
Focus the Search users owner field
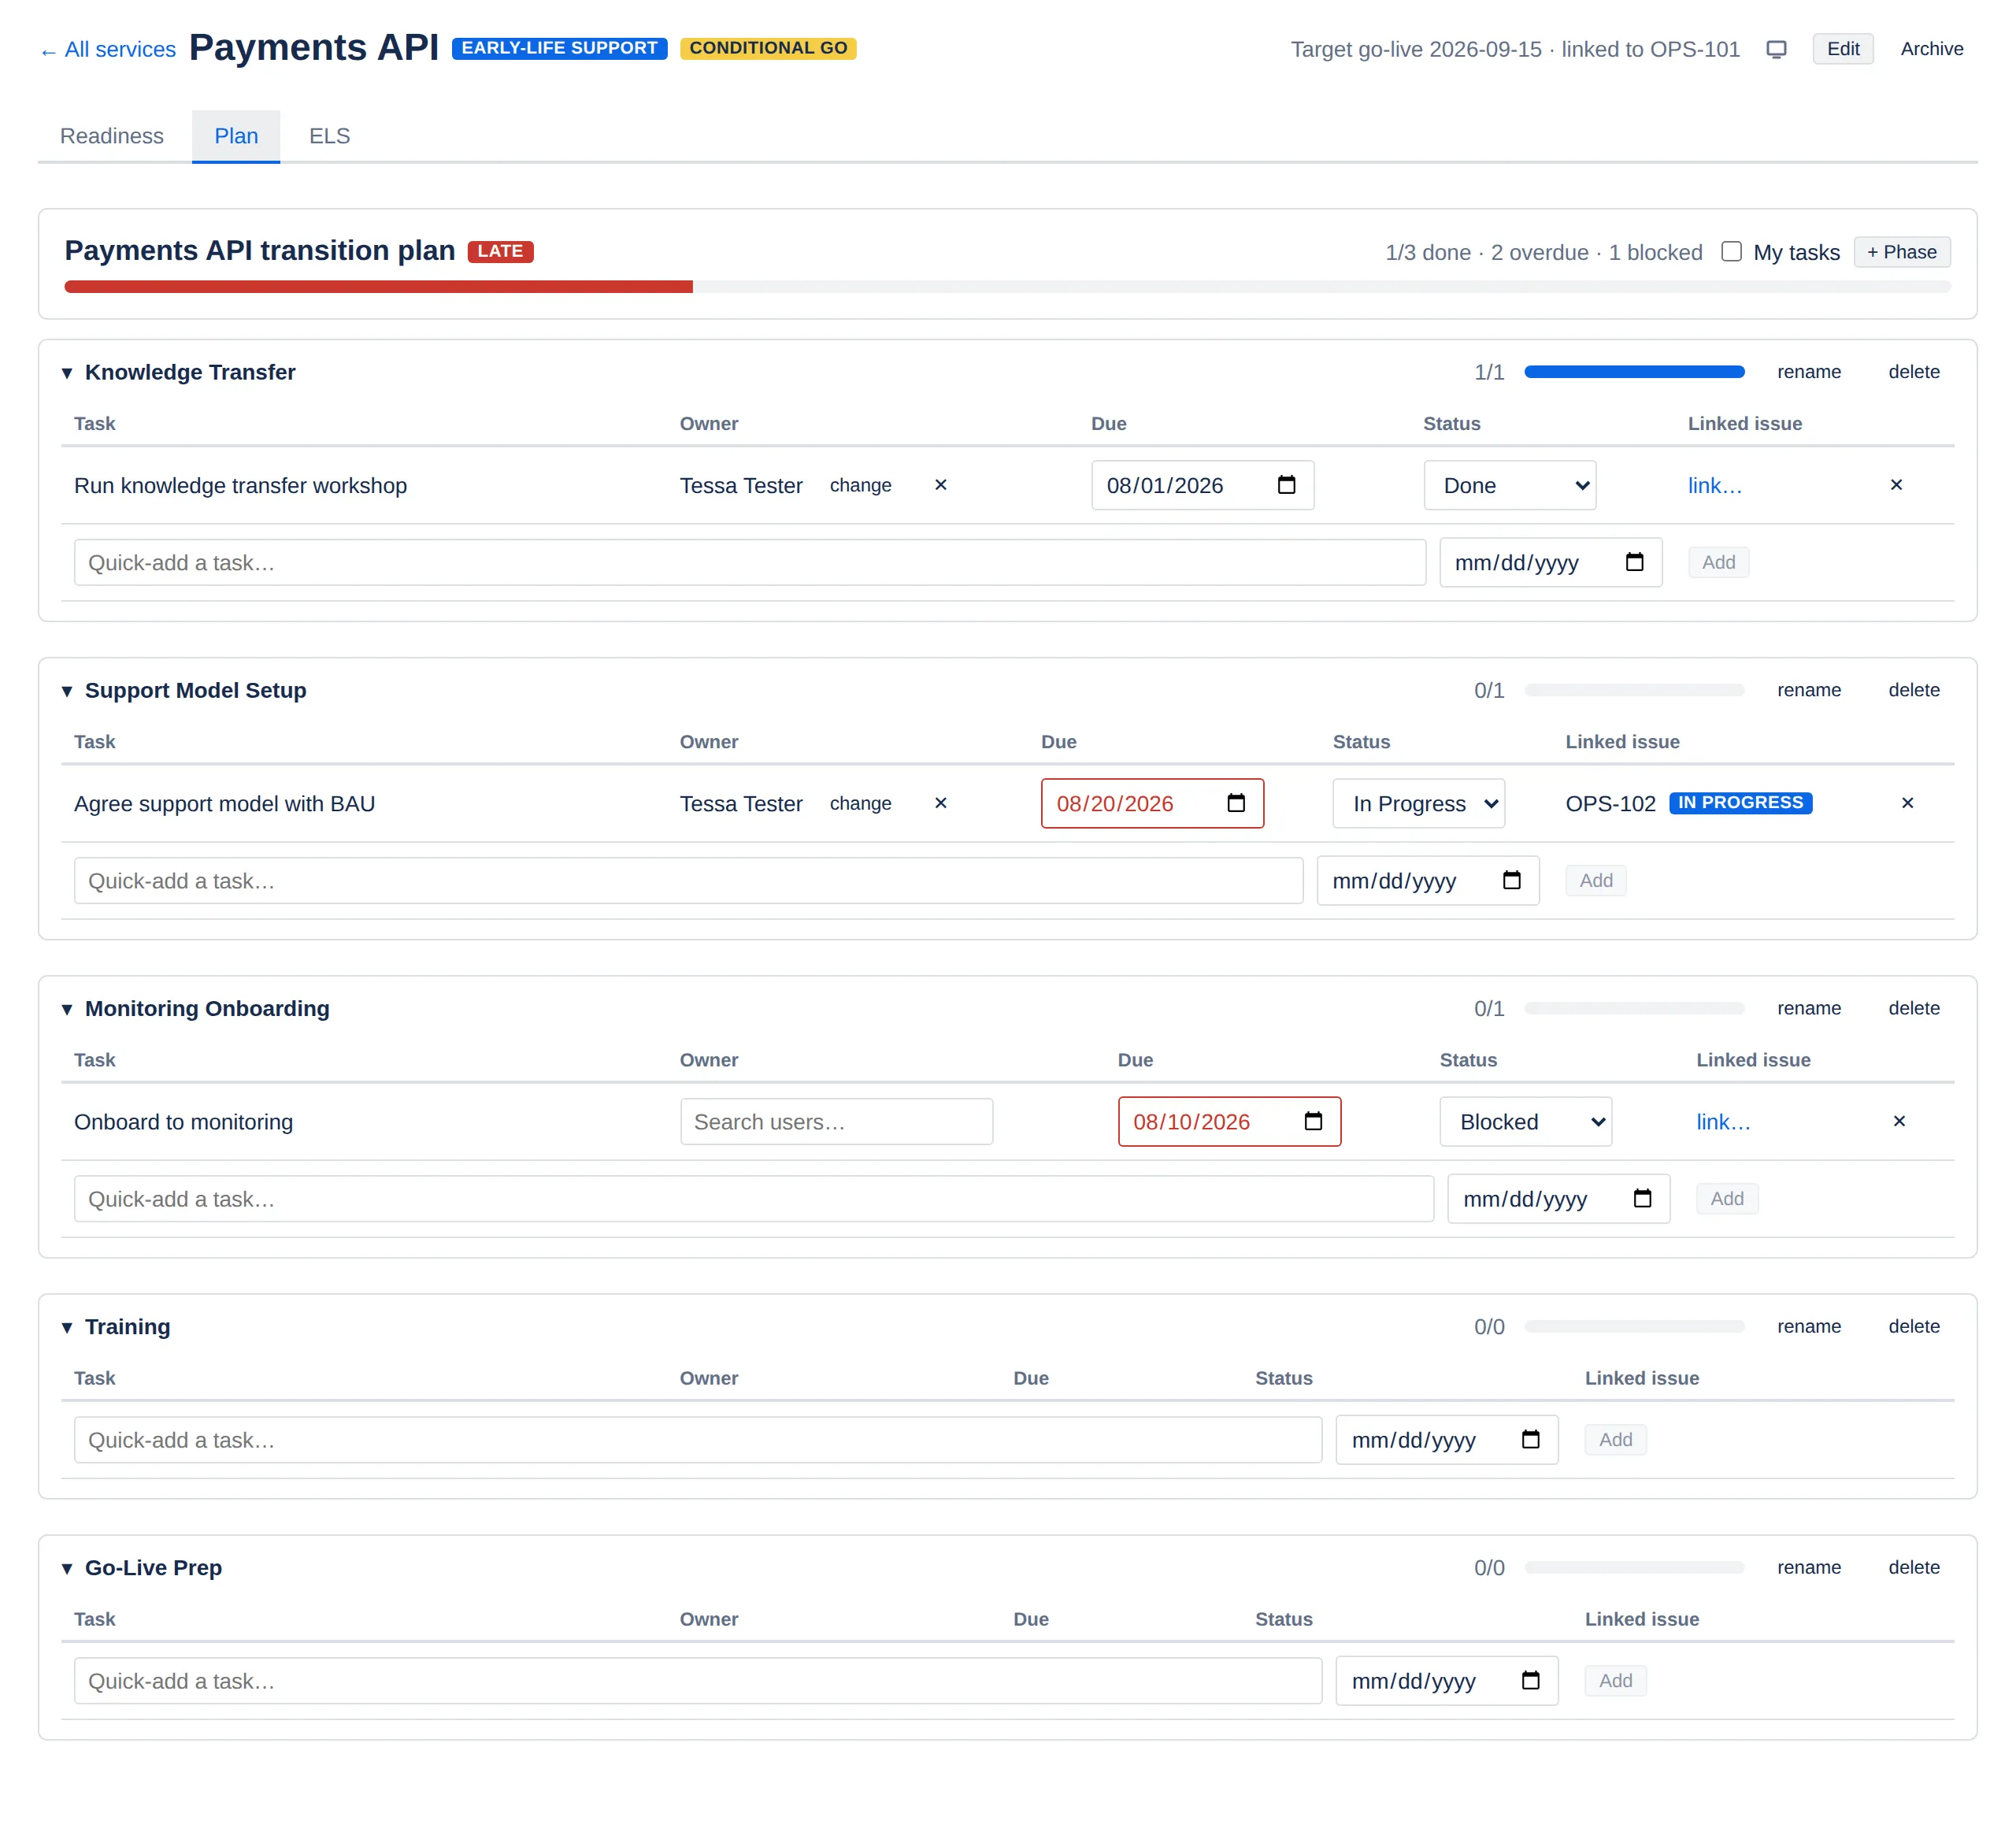[x=836, y=1121]
